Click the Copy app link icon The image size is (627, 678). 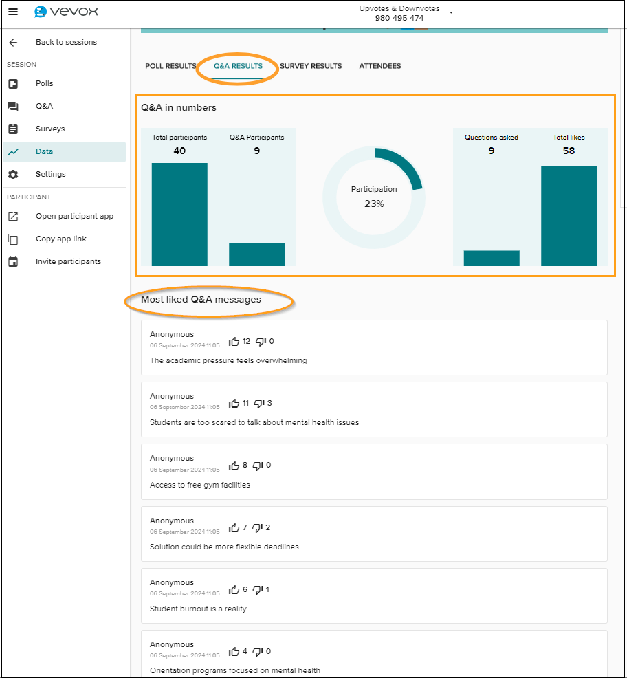[x=13, y=239]
